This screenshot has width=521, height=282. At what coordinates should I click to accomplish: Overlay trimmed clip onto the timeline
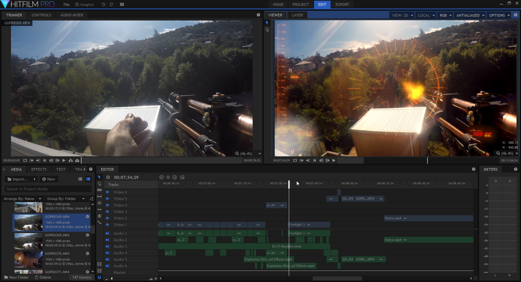coord(77,161)
